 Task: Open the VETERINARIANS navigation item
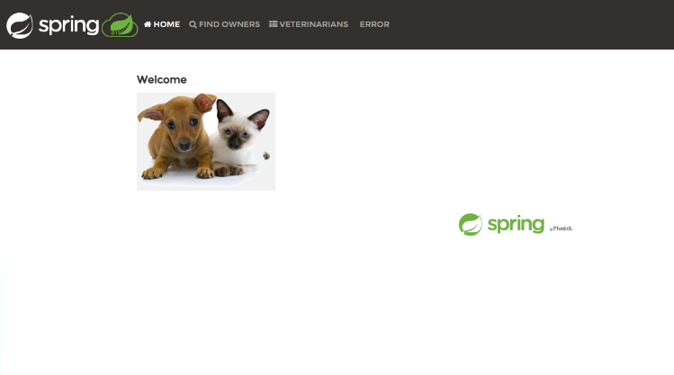point(309,24)
